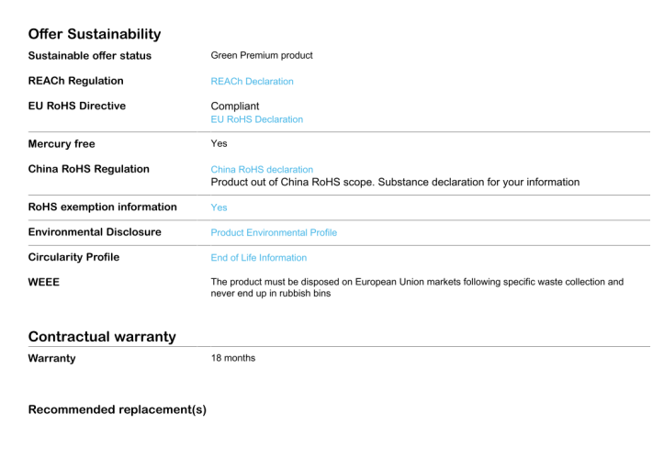Click the Environmental Disclosure label

pos(95,232)
